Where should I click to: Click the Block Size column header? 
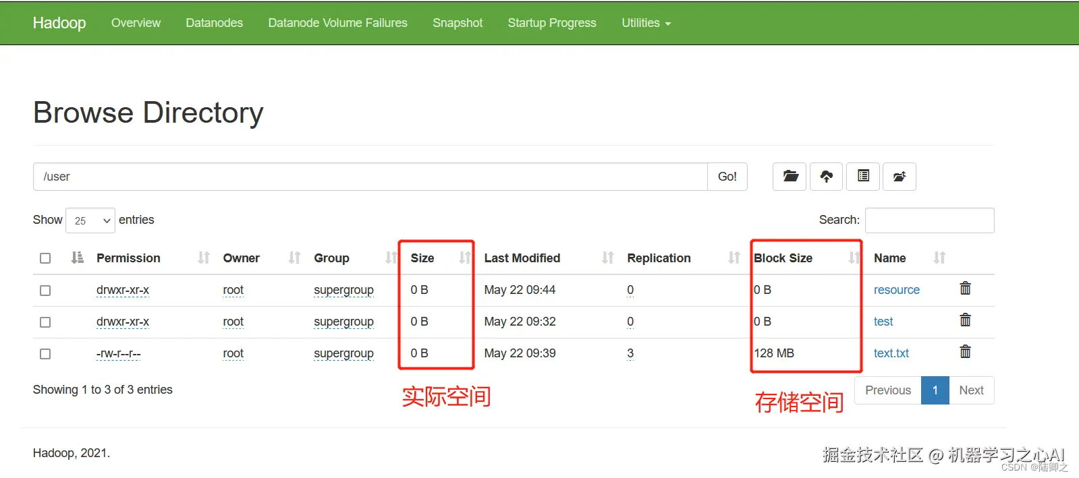(783, 258)
